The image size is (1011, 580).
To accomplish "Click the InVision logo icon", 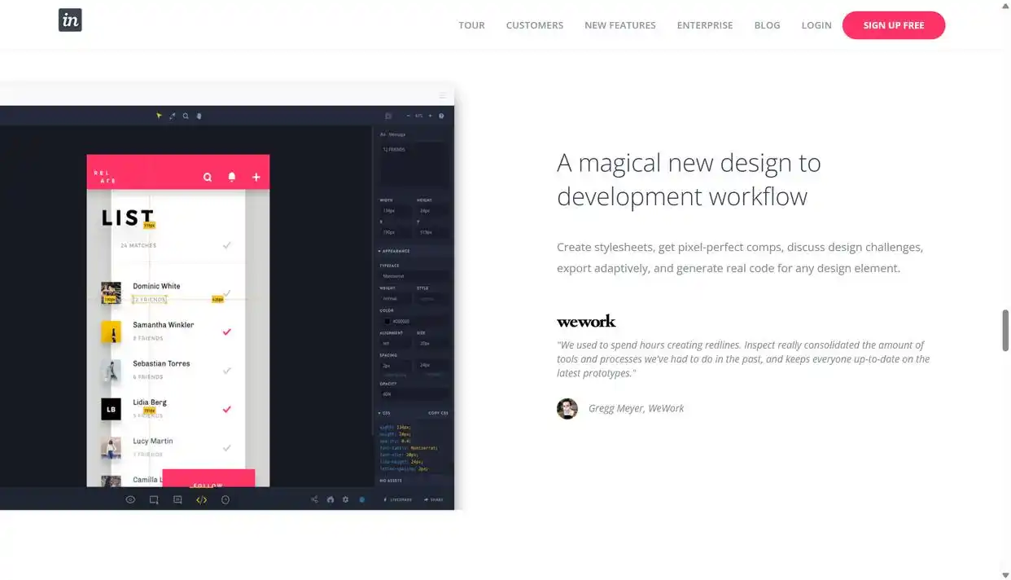I will point(70,20).
